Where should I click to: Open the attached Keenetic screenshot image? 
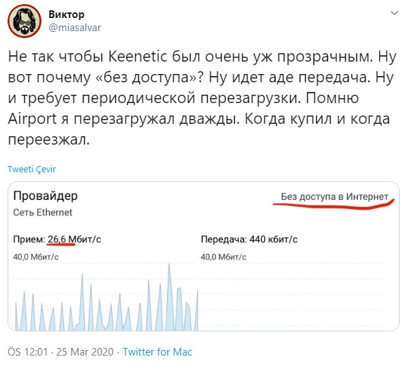[x=204, y=256]
